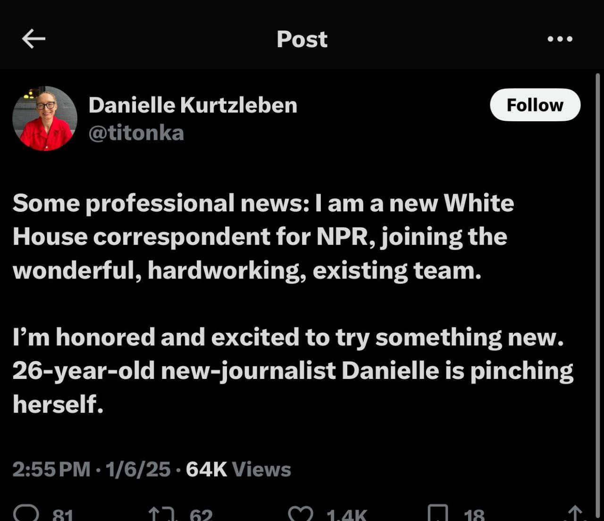Click the Danielle Kurtzleben display name

coord(193,105)
